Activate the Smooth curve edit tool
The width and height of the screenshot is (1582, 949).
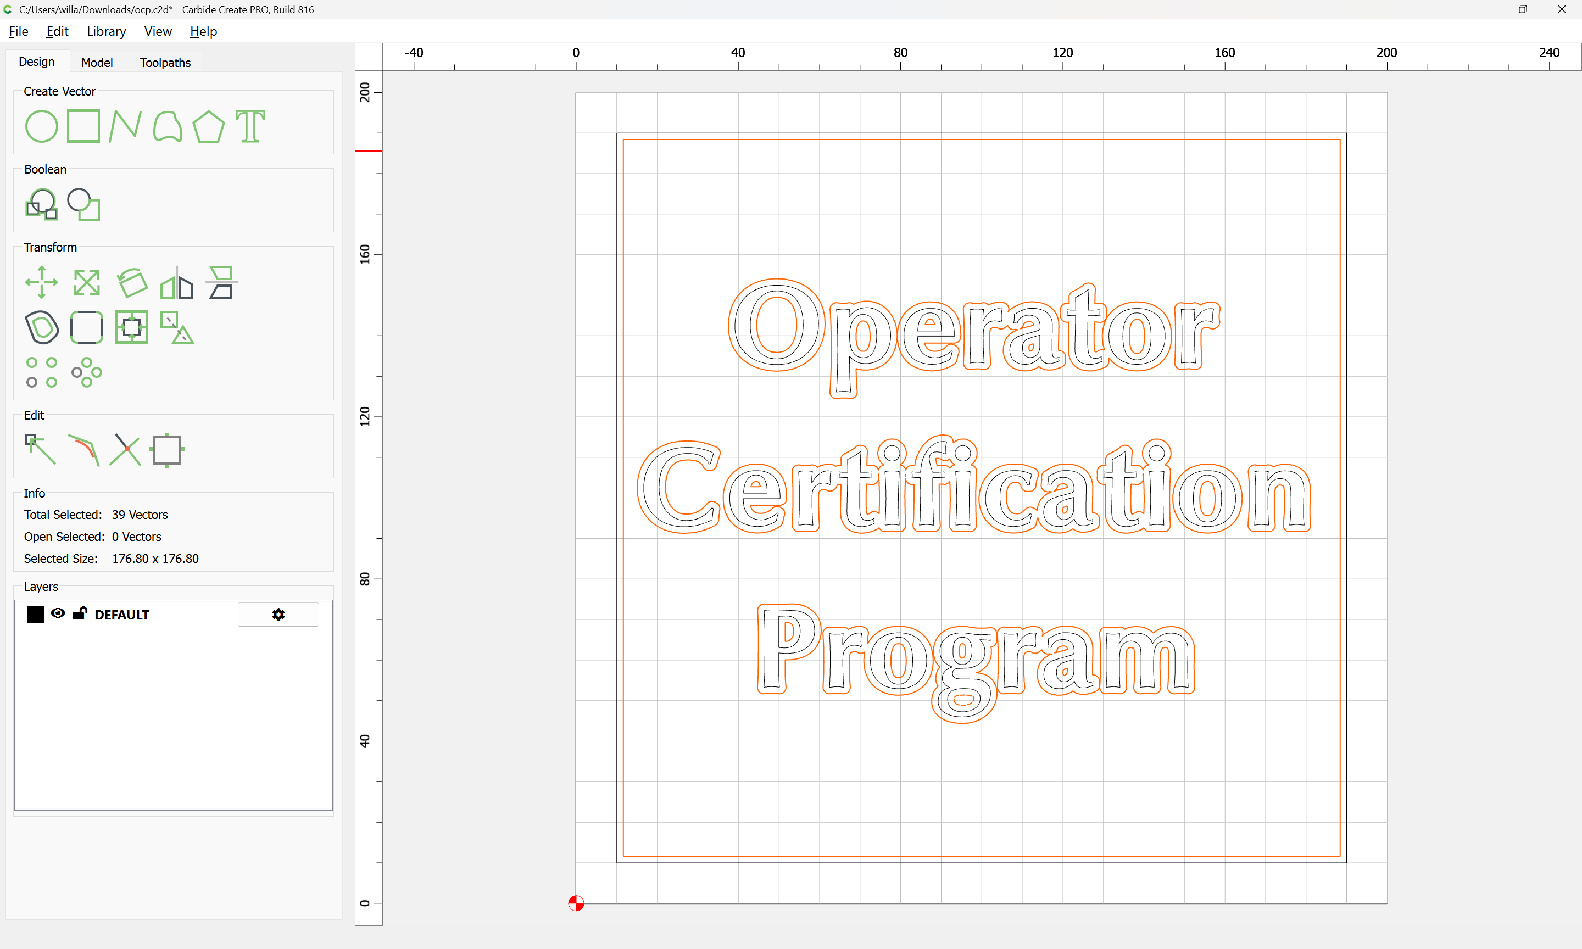point(83,450)
